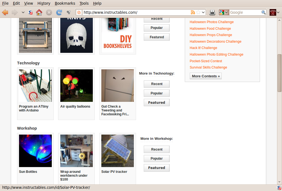Click the More Contests button
The height and width of the screenshot is (191, 282).
205,76
